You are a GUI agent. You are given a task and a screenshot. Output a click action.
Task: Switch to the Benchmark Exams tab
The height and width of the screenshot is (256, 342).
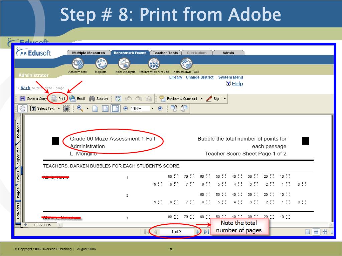coord(130,53)
